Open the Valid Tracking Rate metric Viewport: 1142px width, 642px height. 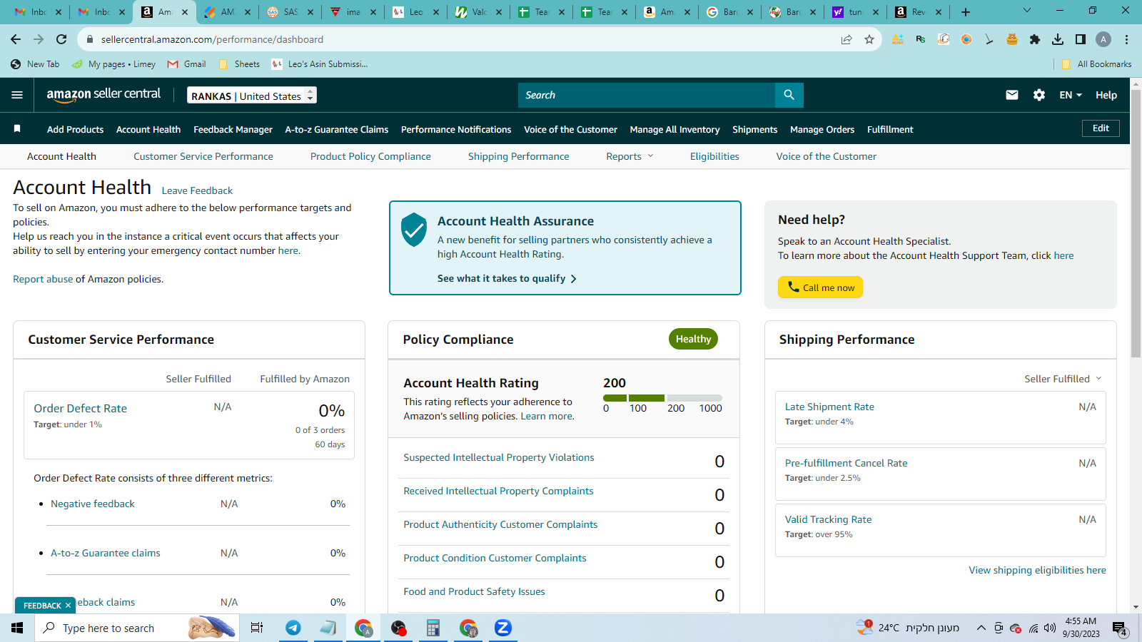pyautogui.click(x=828, y=519)
